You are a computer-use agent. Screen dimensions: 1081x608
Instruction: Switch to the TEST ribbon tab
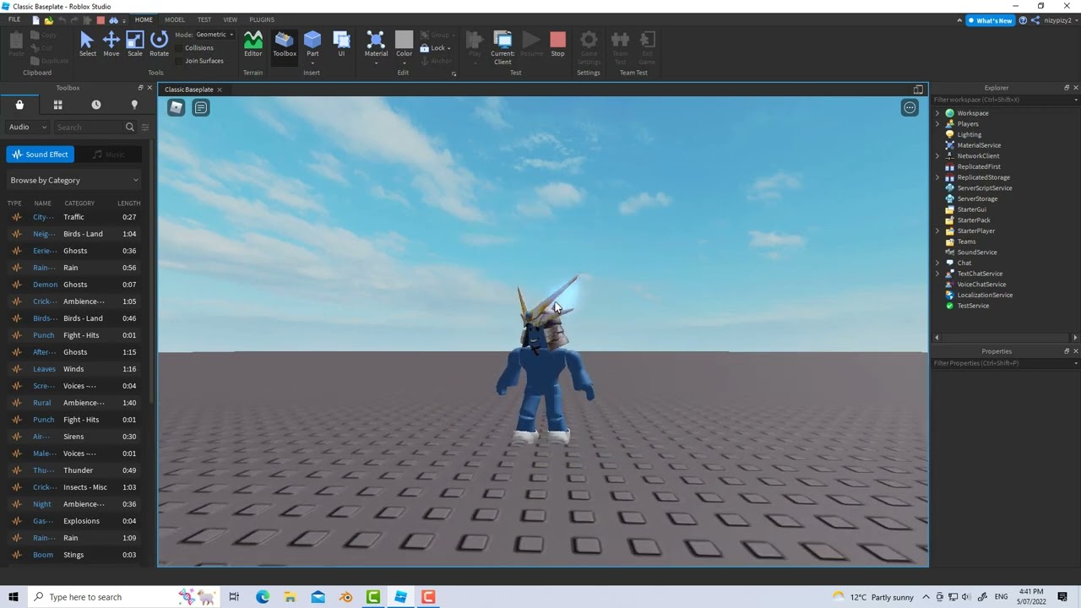coord(204,19)
